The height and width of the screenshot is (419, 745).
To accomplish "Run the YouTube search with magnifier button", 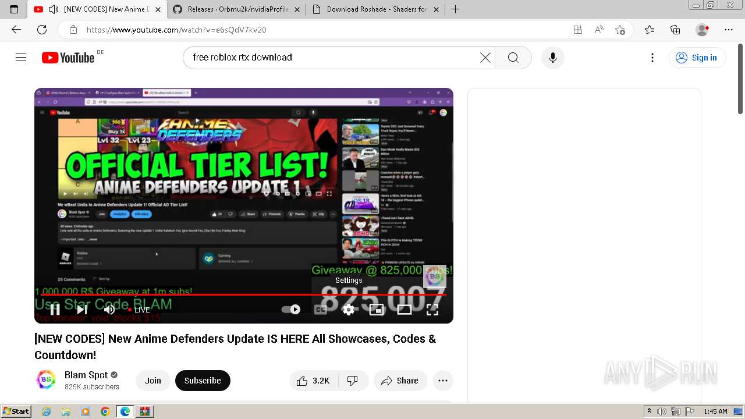I will (x=513, y=58).
